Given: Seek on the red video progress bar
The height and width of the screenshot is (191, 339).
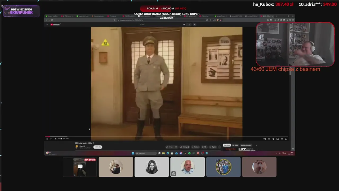Looking at the screenshot, I should pyautogui.click(x=167, y=137).
